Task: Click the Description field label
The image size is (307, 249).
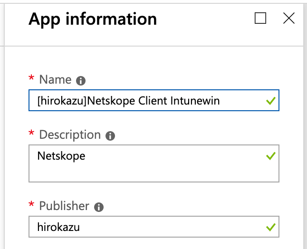Action: [x=70, y=135]
